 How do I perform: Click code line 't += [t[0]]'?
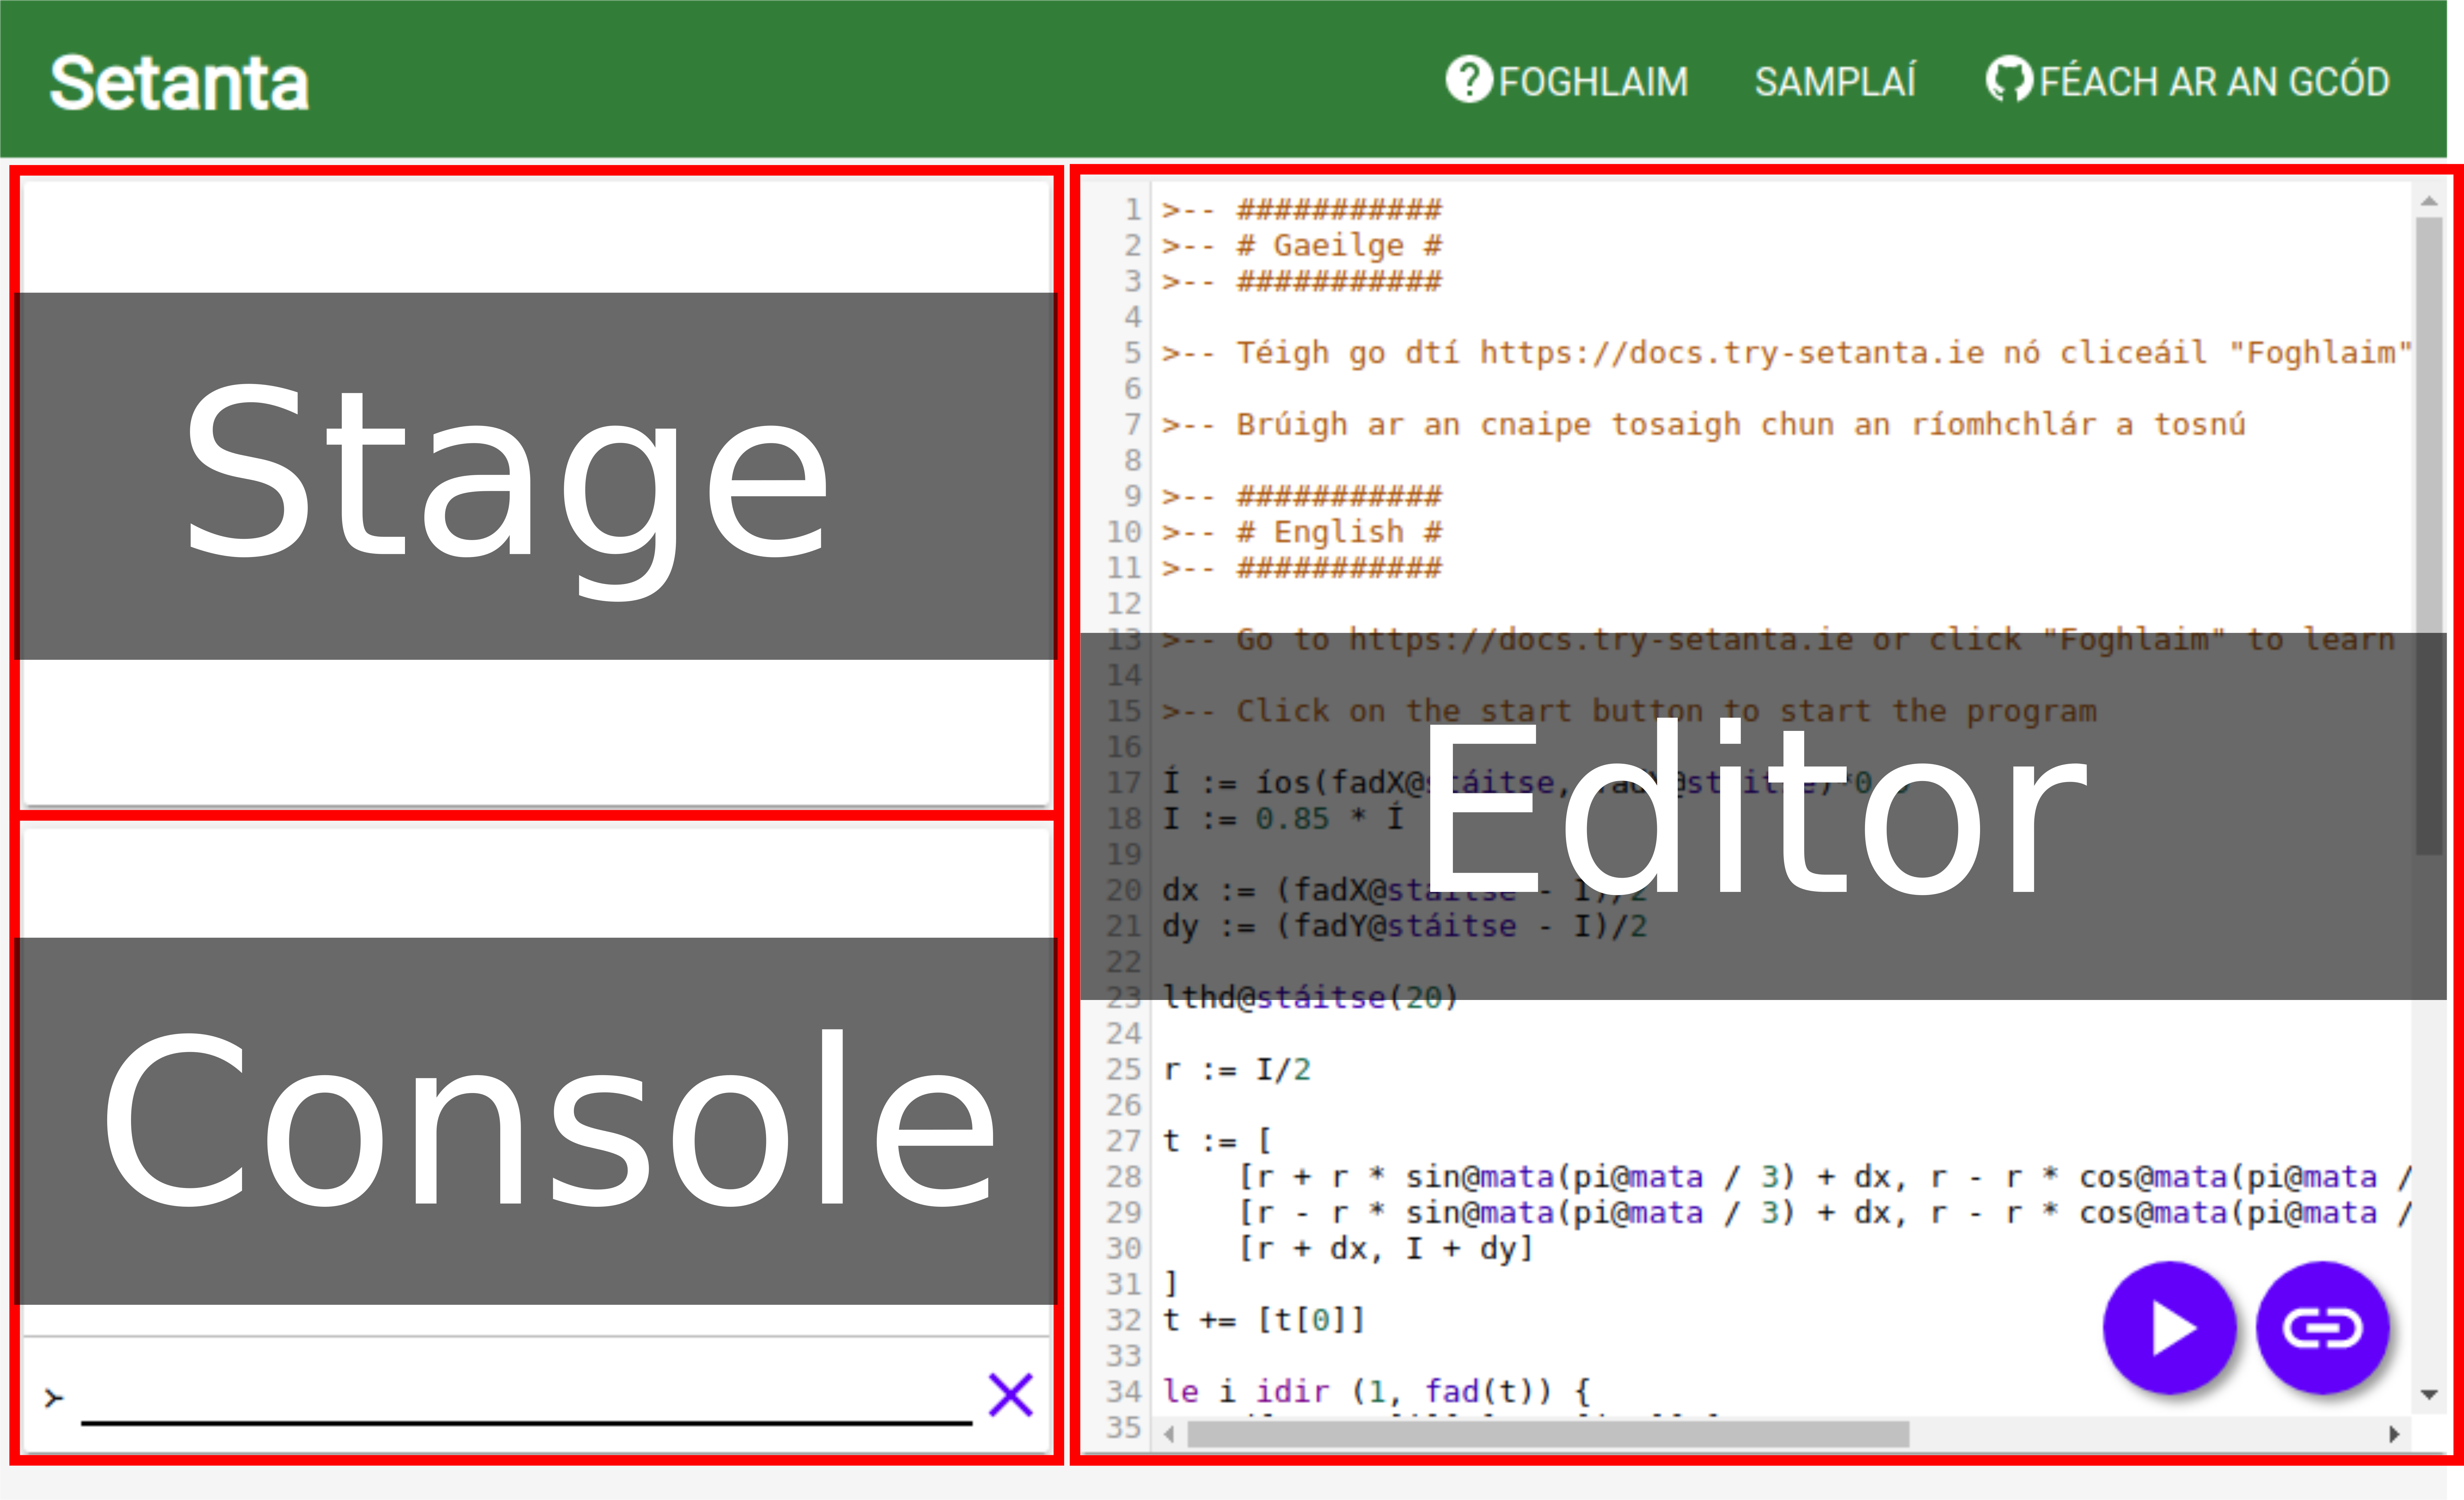click(x=1264, y=1320)
